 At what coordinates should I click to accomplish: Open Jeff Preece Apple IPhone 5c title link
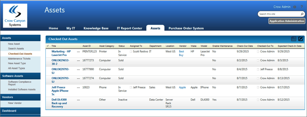(60, 91)
